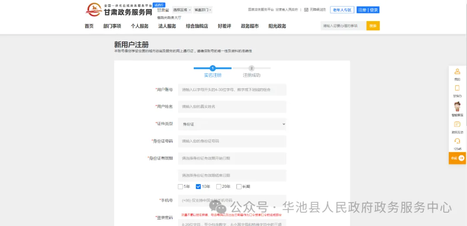
Task: Open 国家政务服务平台 link
Action: click(x=261, y=10)
